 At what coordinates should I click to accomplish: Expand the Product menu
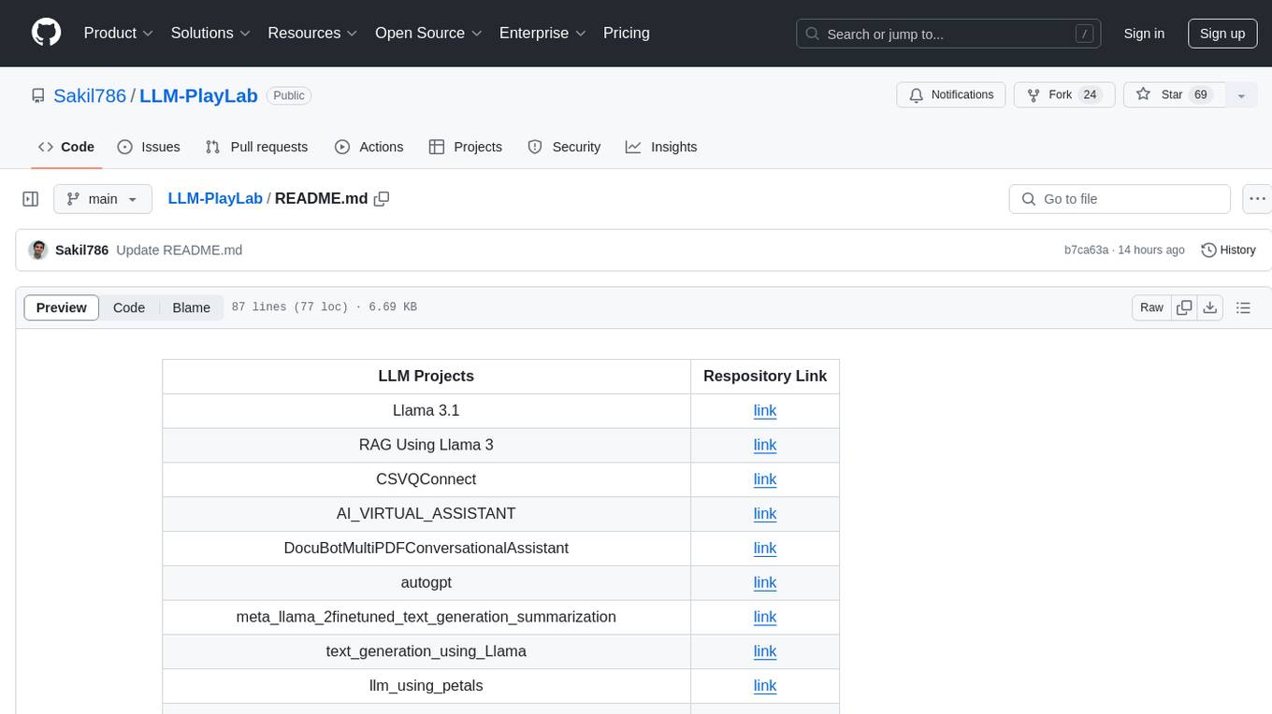119,33
